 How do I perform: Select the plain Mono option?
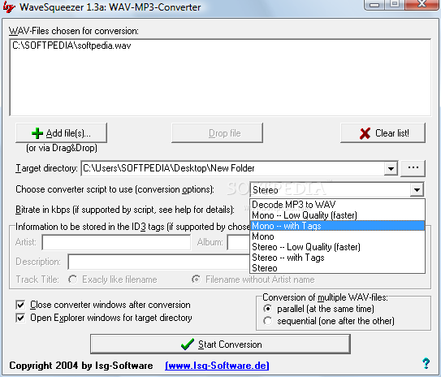[x=338, y=236]
